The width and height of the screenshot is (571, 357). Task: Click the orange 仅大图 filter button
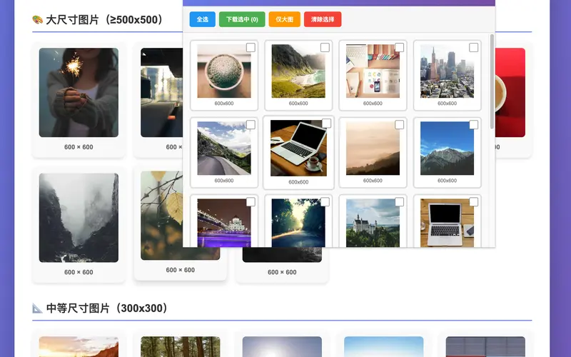pyautogui.click(x=284, y=20)
